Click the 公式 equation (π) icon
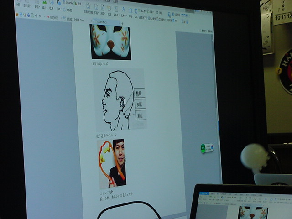The height and width of the screenshot is (219, 292). (x=136, y=11)
